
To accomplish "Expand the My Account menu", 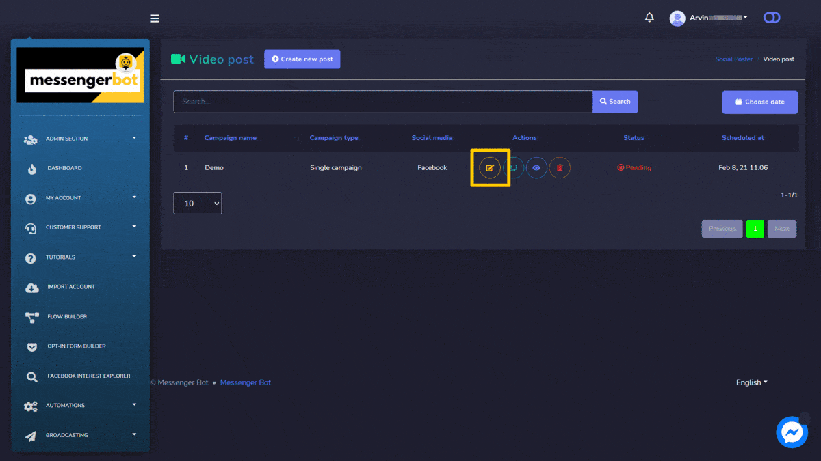I will click(x=81, y=198).
